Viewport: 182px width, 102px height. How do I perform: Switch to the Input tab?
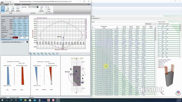[x=7, y=5]
